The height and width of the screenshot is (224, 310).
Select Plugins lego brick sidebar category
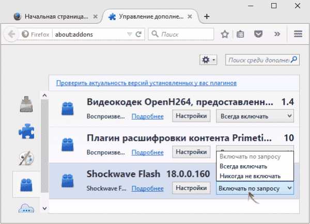click(26, 184)
